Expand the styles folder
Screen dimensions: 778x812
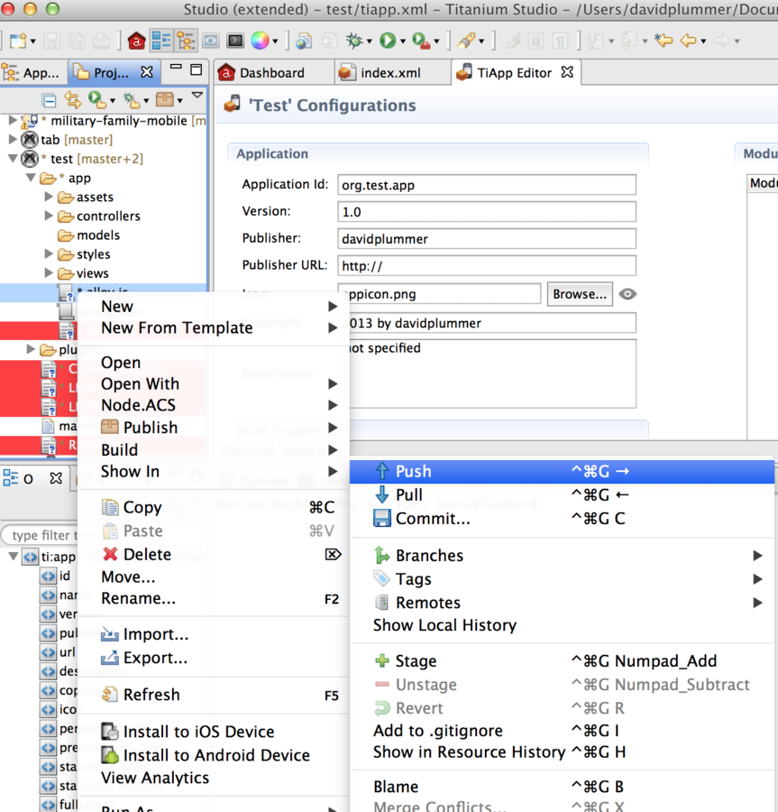pos(49,254)
